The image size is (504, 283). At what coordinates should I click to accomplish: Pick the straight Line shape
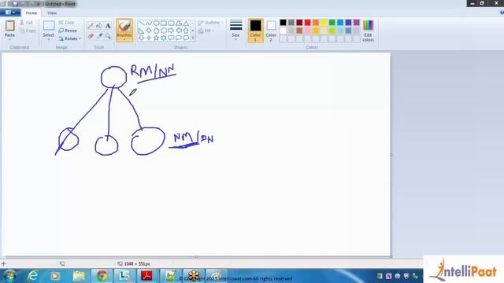(x=142, y=23)
